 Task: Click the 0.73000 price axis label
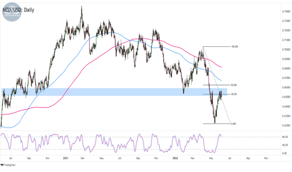(286, 21)
